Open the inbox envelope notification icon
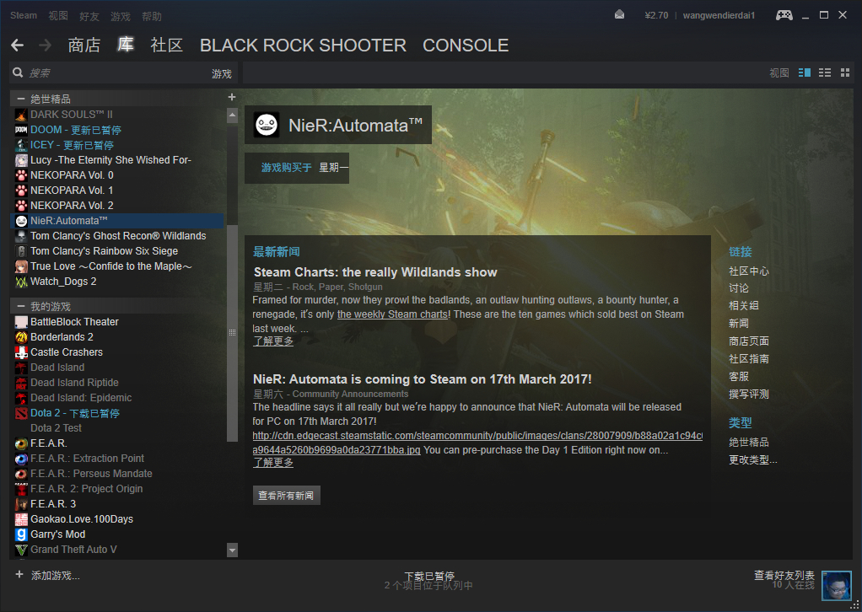This screenshot has width=862, height=612. point(619,15)
